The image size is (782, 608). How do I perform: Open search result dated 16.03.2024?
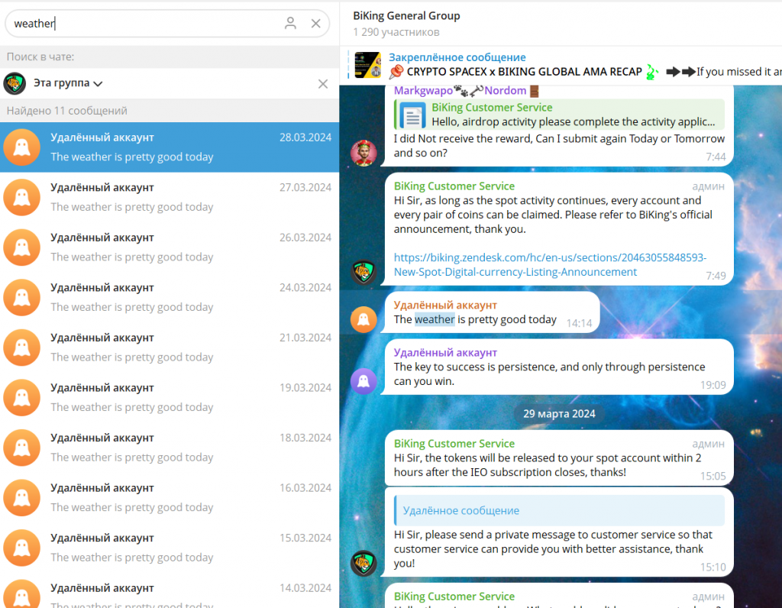170,497
